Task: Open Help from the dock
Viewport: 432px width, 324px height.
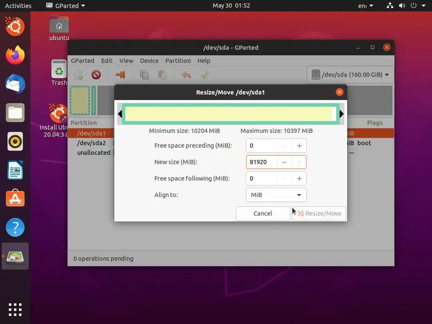Action: click(x=15, y=227)
